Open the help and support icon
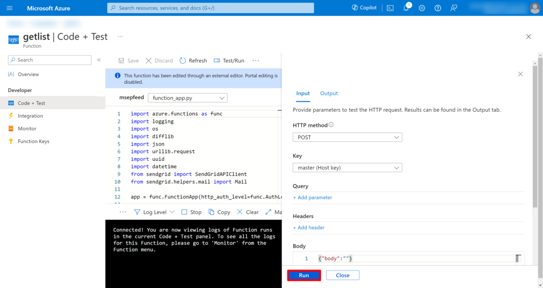 tap(437, 8)
